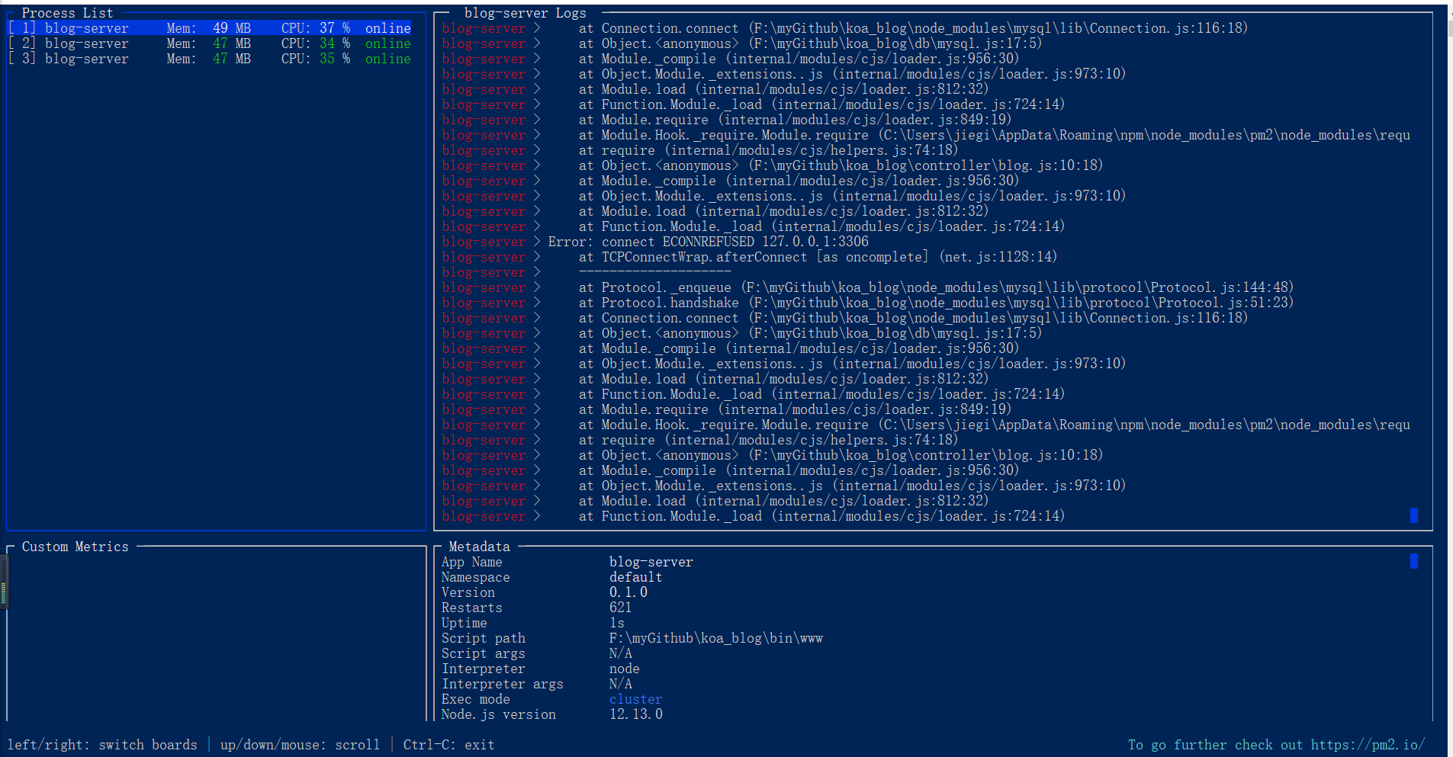Click the blog-server Logs panel title

pos(525,13)
